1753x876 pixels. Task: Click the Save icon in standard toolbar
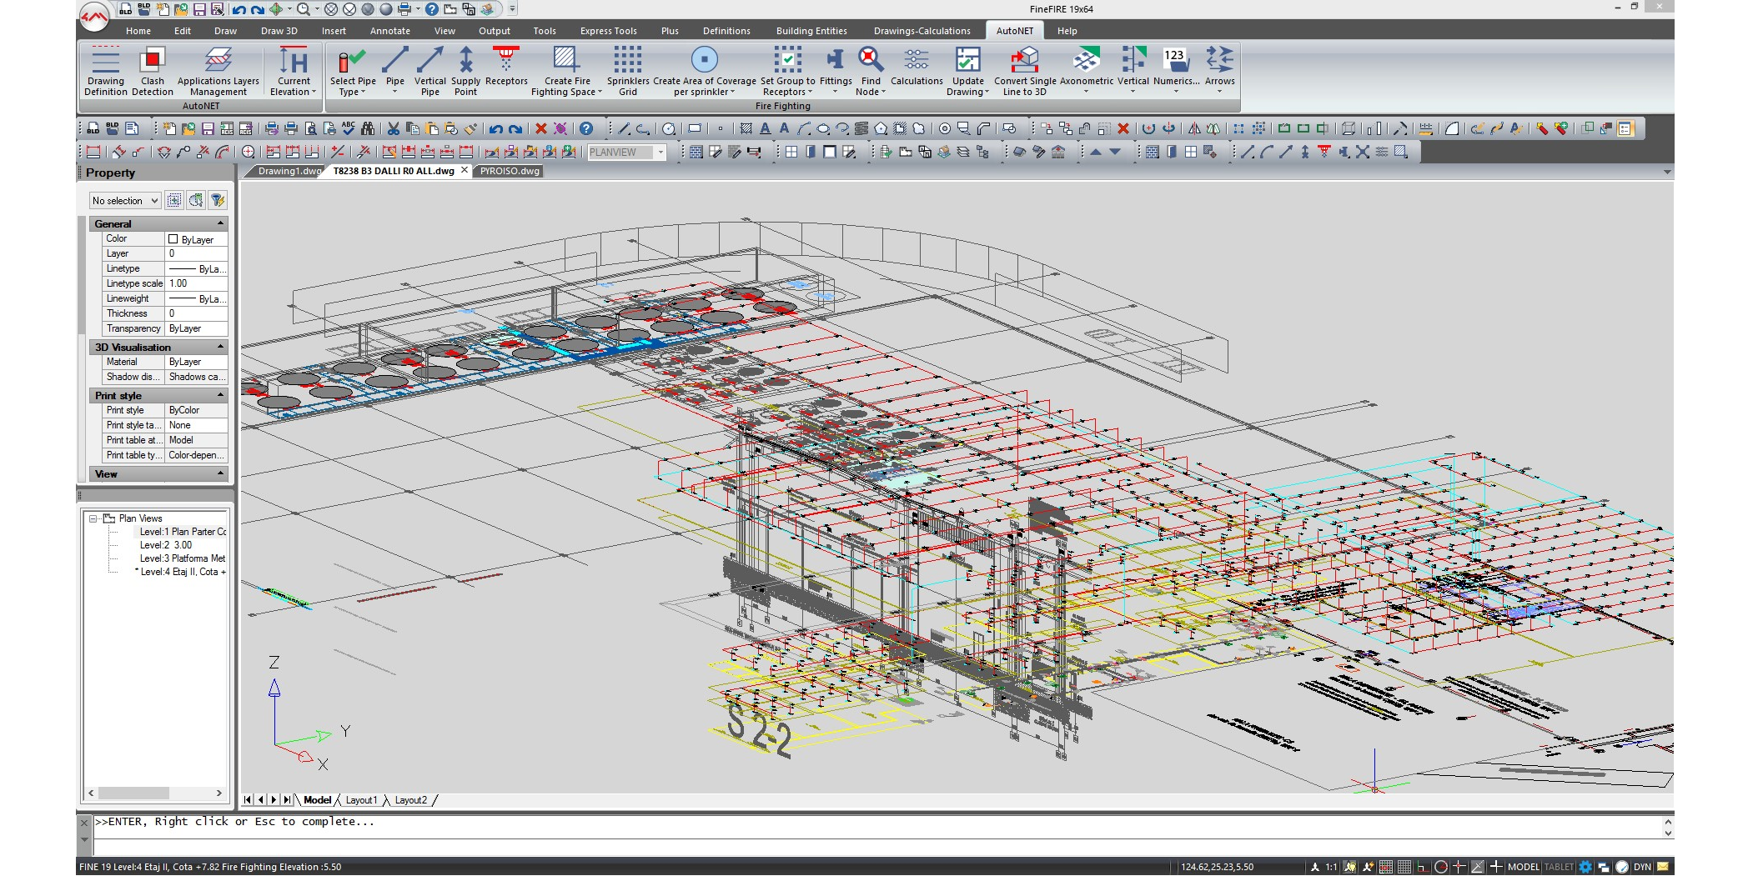(208, 129)
